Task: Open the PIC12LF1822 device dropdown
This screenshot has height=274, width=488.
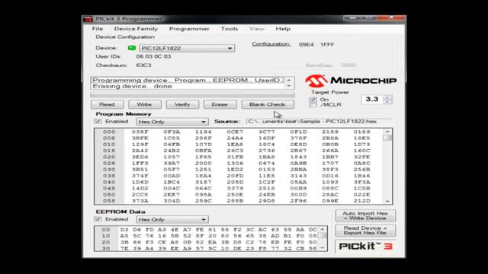Action: (x=187, y=48)
